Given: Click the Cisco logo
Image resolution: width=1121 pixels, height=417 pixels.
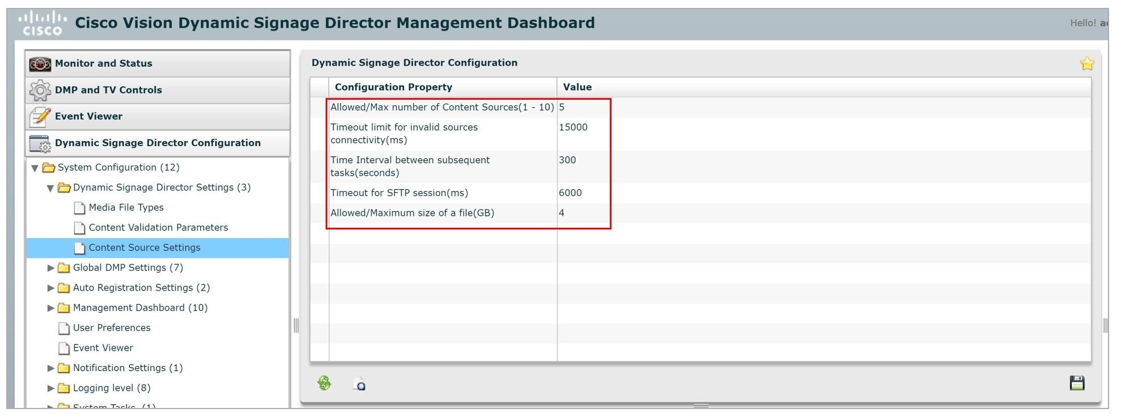Looking at the screenshot, I should (42, 23).
